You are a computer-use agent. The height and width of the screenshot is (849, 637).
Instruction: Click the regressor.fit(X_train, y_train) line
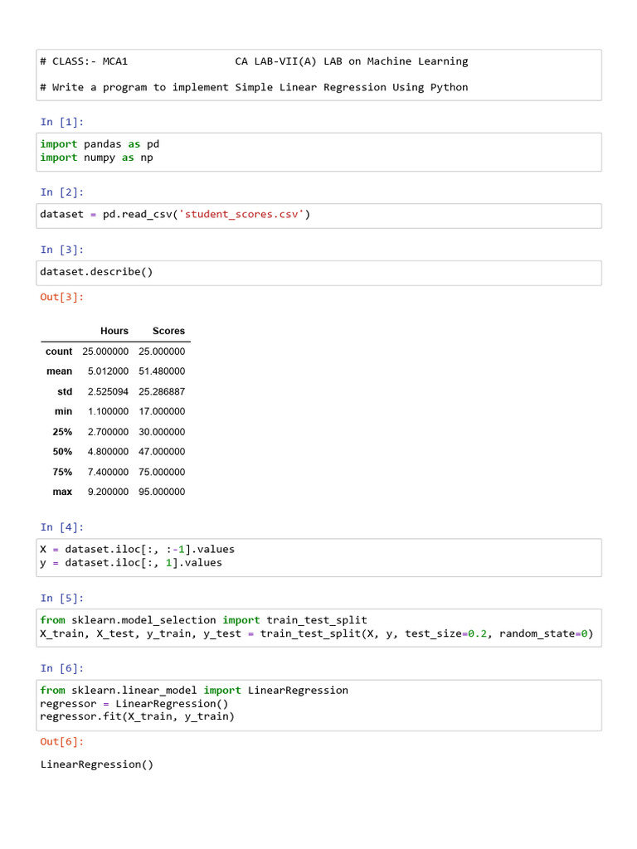click(x=138, y=716)
